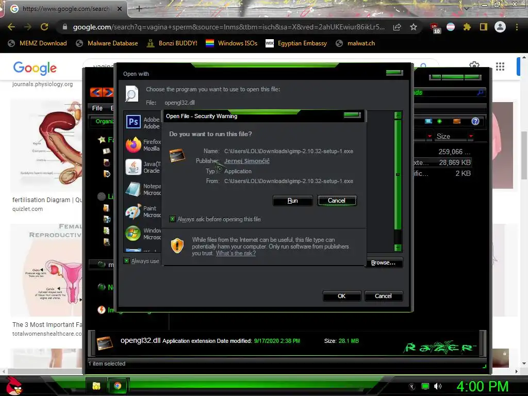Open malwat.ch bookmark
The width and height of the screenshot is (528, 396).
[356, 43]
